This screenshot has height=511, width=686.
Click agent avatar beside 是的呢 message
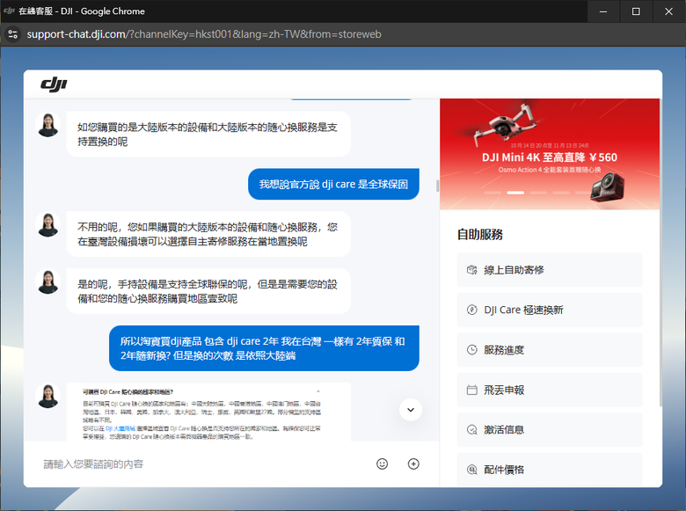point(47,281)
